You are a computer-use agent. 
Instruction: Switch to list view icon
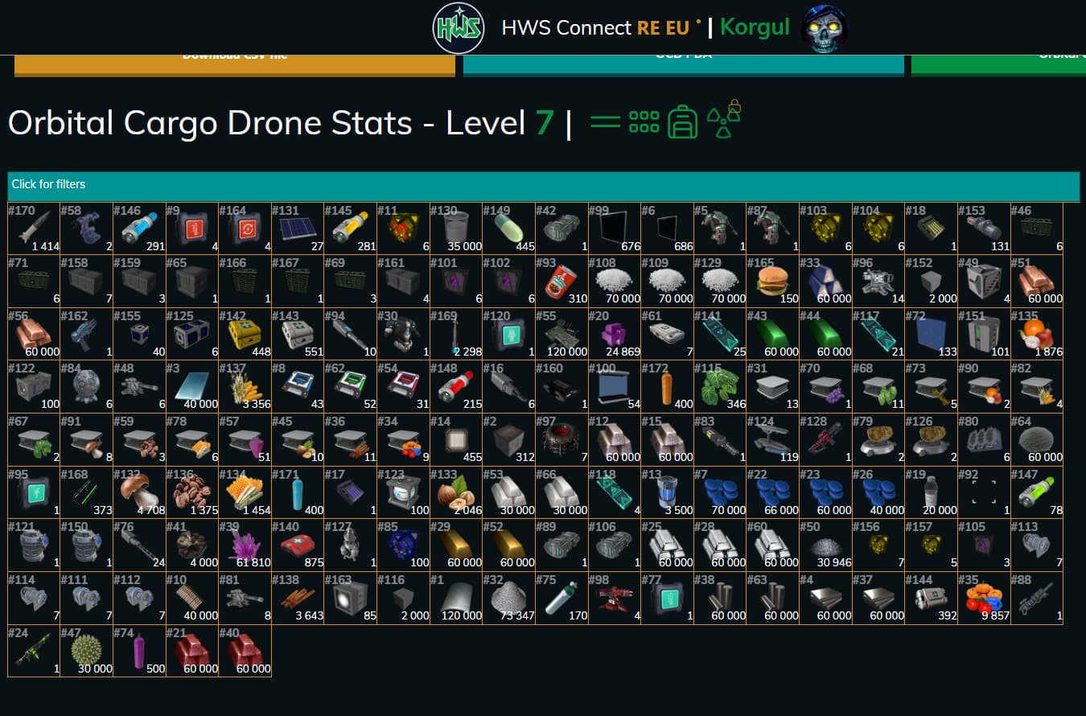pyautogui.click(x=605, y=122)
